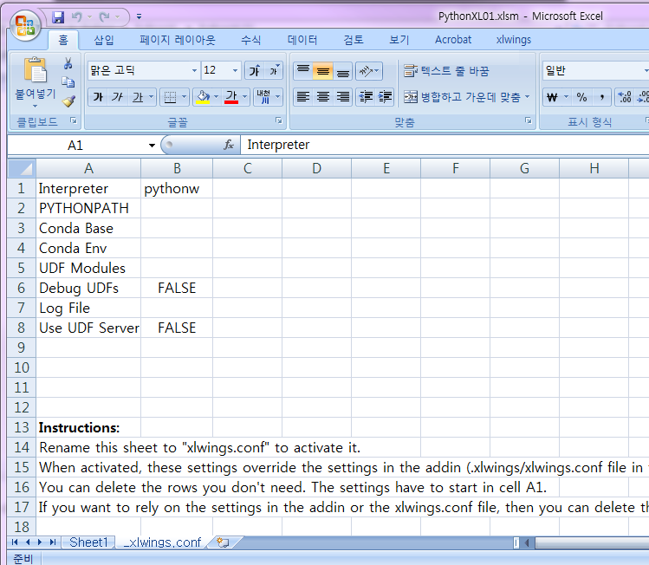The image size is (649, 565).
Task: Undo the last action
Action: pos(77,17)
